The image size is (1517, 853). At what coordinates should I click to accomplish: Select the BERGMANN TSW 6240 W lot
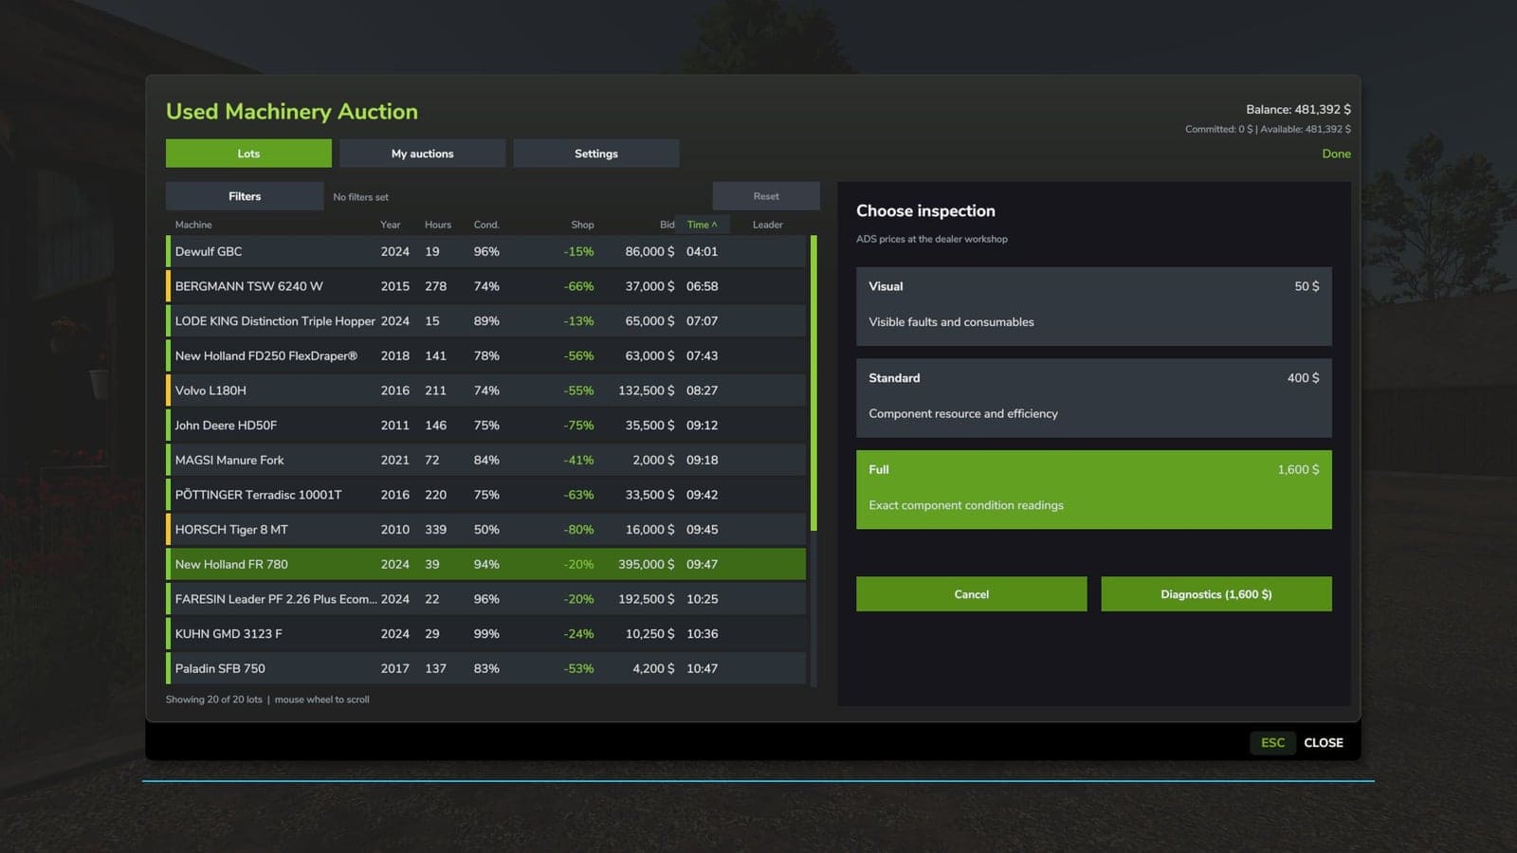485,286
